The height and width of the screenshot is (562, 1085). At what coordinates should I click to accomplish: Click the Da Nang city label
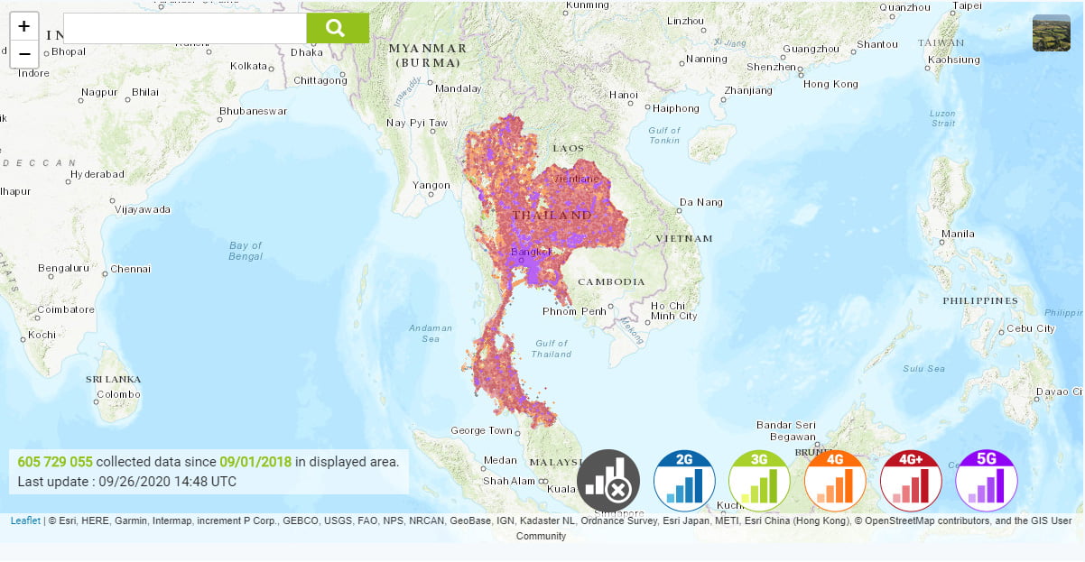click(x=701, y=202)
